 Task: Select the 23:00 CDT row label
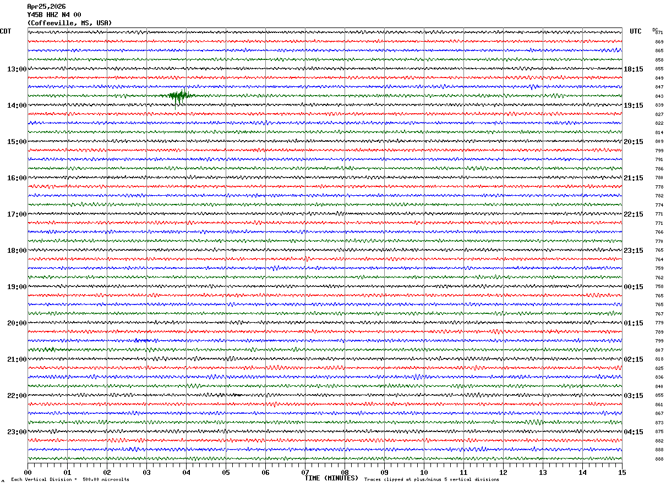click(17, 432)
